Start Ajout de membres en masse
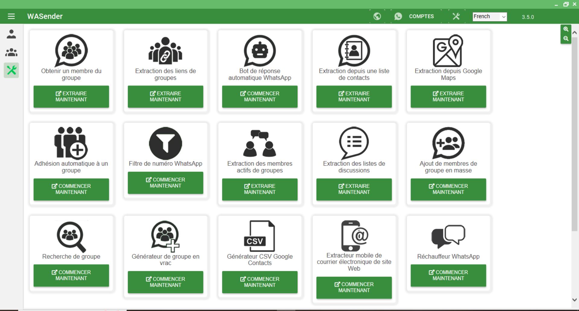This screenshot has height=311, width=579. [x=448, y=189]
